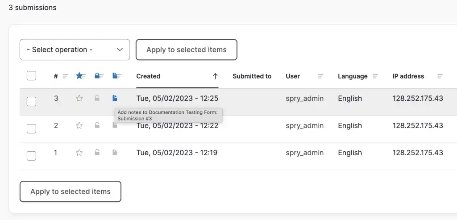Sort by the notes column header
Viewport: 457px width, 220px height.
117,76
